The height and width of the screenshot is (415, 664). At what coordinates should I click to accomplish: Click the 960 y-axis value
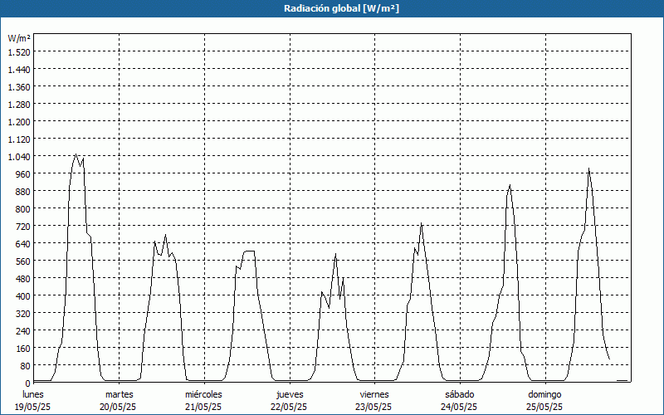(x=23, y=174)
